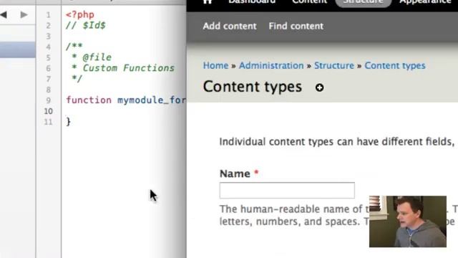Open the Content menu item
The width and height of the screenshot is (458, 258).
click(x=309, y=1)
